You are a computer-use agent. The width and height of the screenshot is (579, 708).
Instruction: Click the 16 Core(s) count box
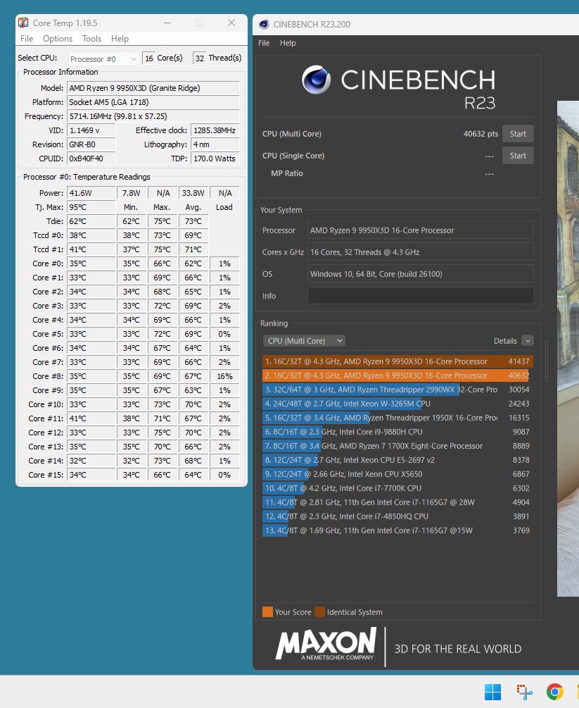click(x=149, y=58)
